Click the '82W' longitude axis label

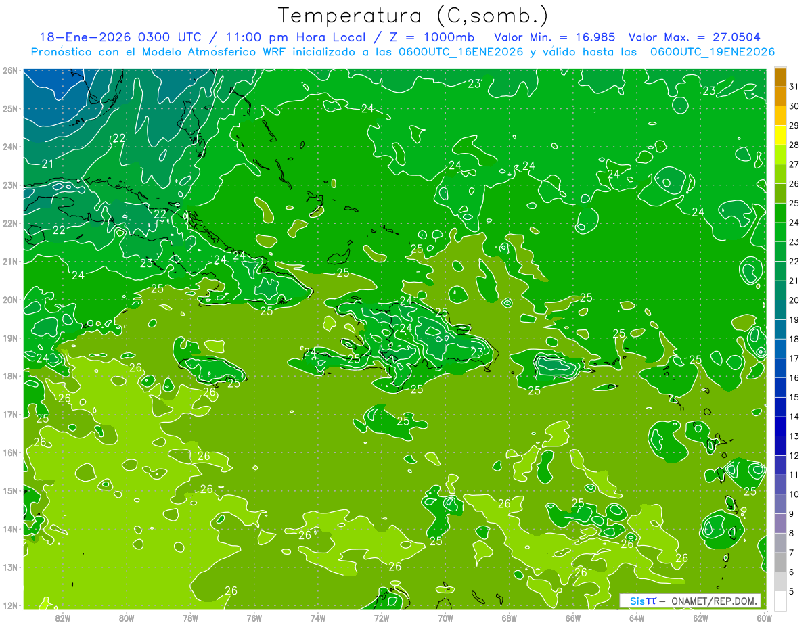[x=63, y=618]
